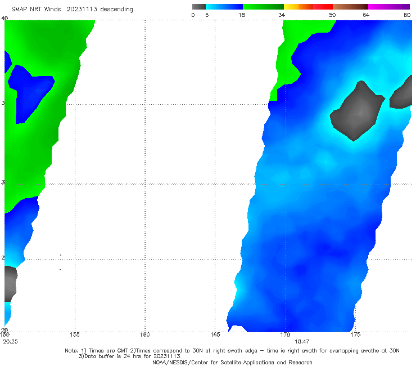416x366 pixels.
Task: Select the blue 5-18 segment of the color bar
Action: tap(224, 7)
